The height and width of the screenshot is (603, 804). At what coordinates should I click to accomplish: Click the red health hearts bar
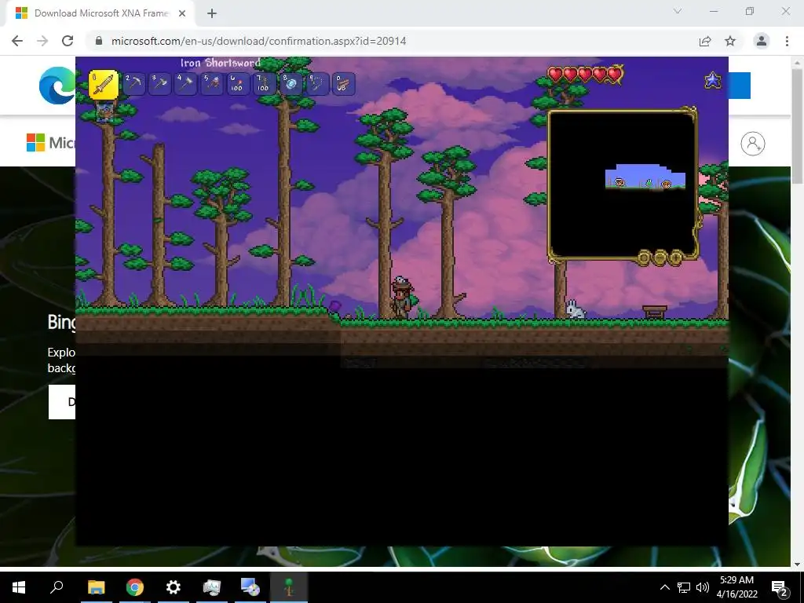point(584,75)
